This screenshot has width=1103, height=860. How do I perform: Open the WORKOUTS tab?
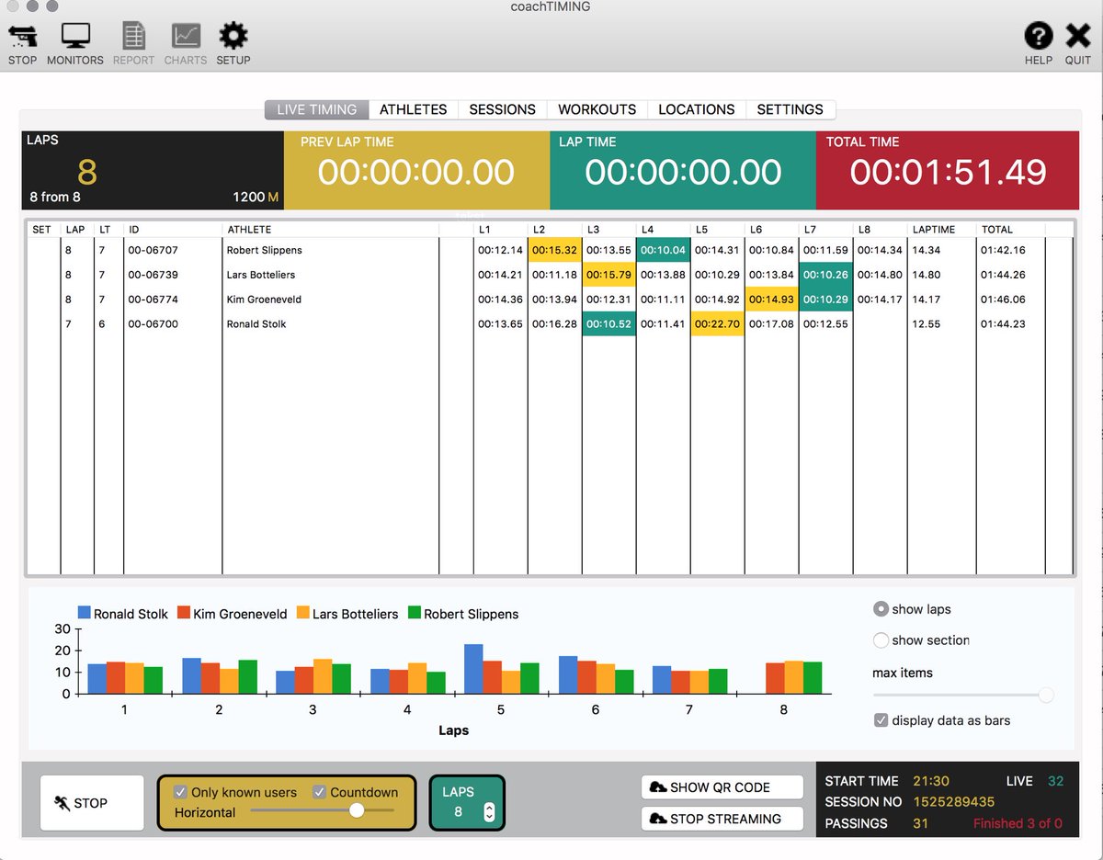(x=597, y=109)
